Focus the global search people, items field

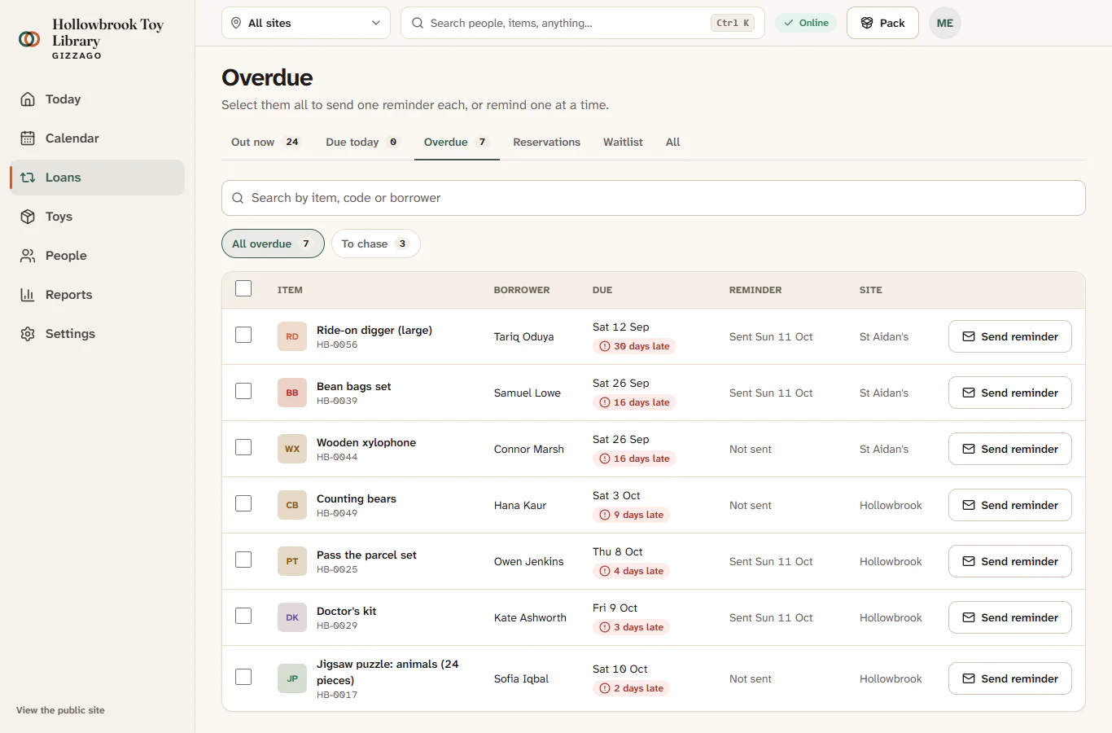(583, 23)
